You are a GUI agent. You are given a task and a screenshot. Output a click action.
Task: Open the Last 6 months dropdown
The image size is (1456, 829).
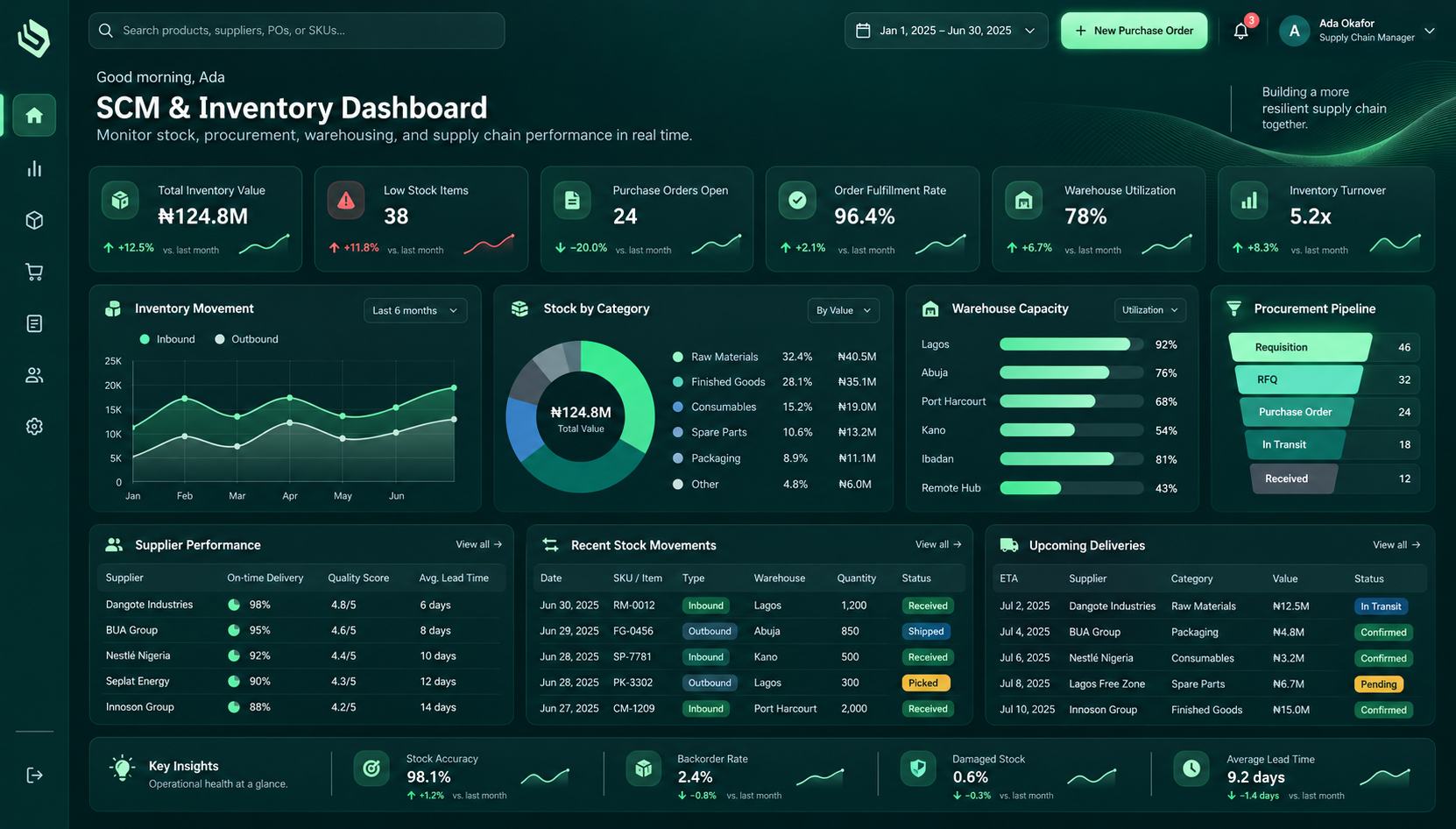pos(415,310)
